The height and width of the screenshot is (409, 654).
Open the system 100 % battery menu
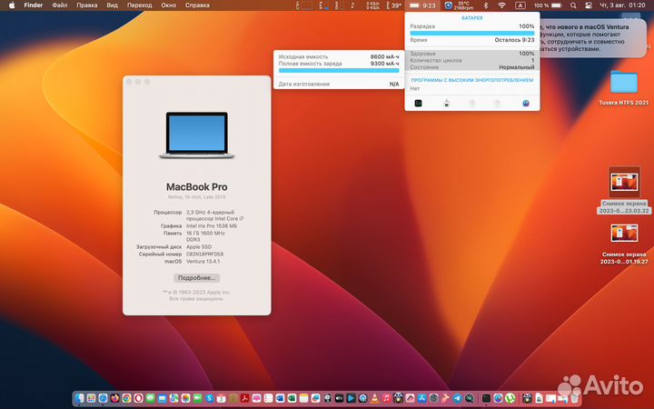point(548,5)
